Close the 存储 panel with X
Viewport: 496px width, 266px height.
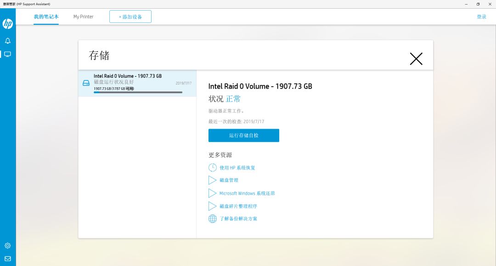pyautogui.click(x=416, y=59)
